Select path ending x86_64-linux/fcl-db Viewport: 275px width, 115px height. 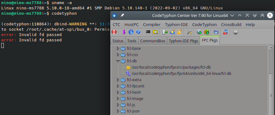tap(181, 74)
